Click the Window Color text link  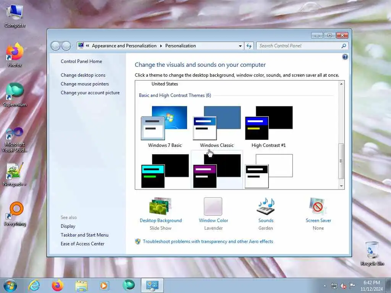coord(213,220)
